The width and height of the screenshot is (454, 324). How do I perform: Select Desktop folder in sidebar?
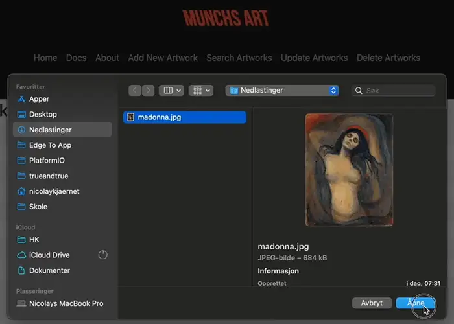pyautogui.click(x=43, y=114)
